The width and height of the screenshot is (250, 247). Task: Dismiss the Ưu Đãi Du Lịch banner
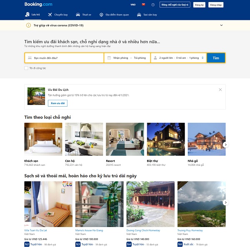click(220, 90)
